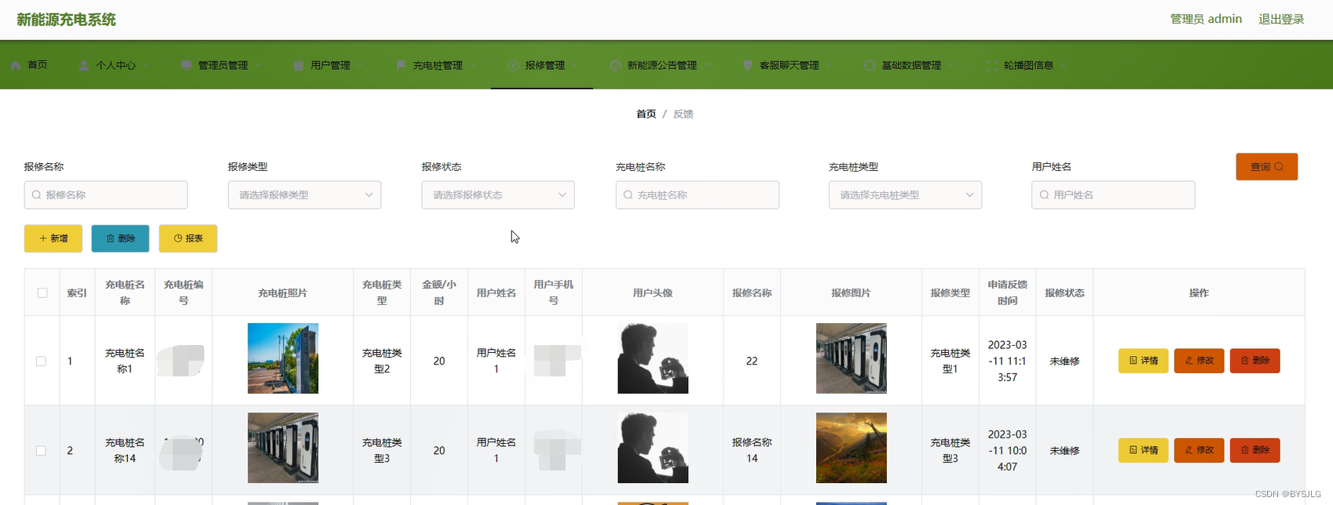
Task: Click the 充电桩名称14 cell
Action: click(x=125, y=450)
